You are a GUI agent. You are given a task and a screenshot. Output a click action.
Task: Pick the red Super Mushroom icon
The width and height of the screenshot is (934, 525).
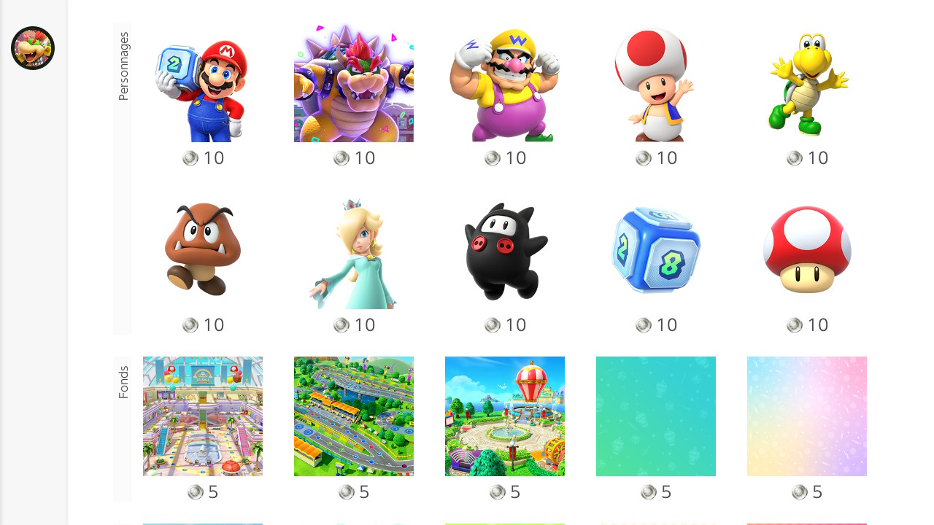point(807,249)
